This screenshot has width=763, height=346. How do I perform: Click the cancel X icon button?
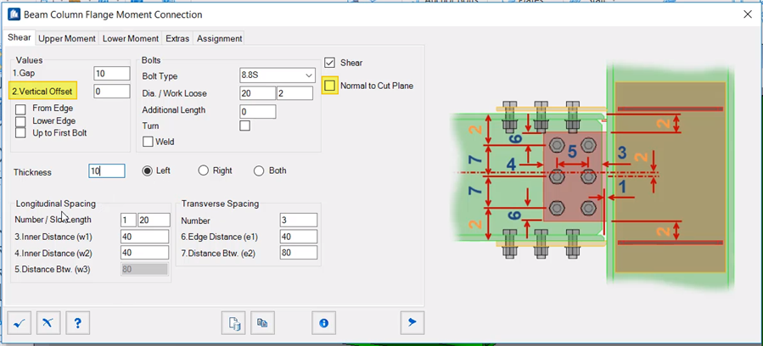(48, 323)
